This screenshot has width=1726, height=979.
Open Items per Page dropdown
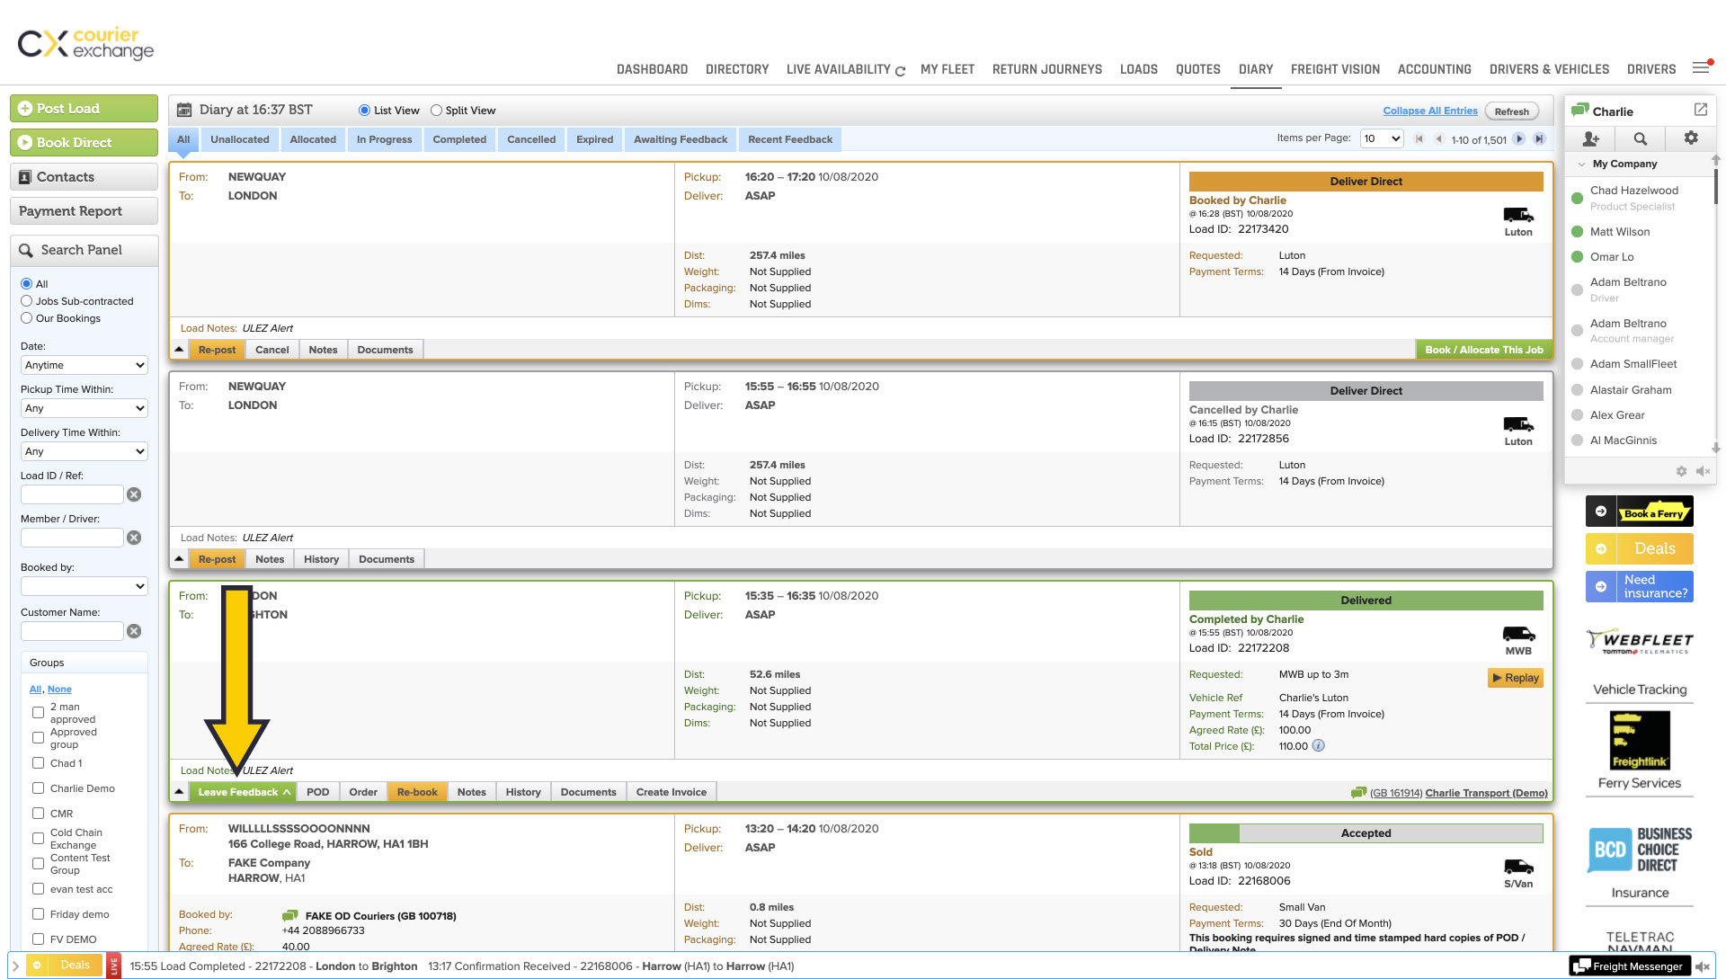1382,138
